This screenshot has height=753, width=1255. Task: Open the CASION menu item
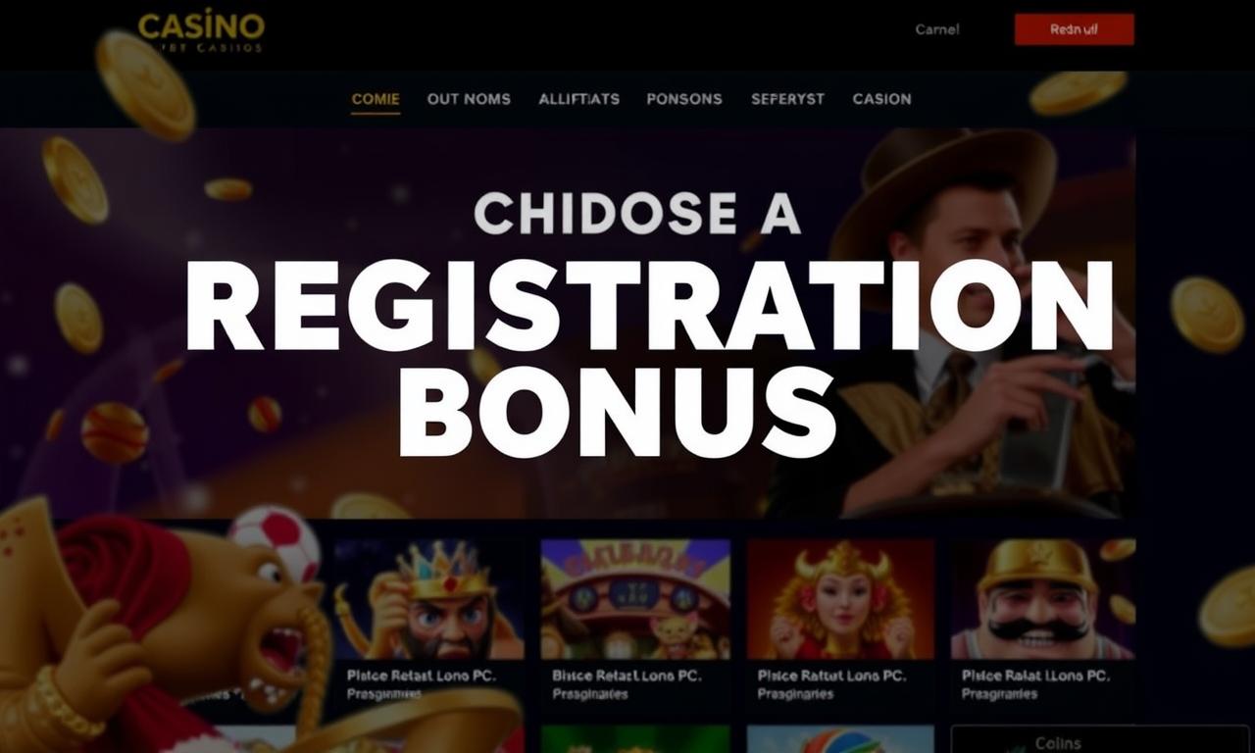coord(881,99)
